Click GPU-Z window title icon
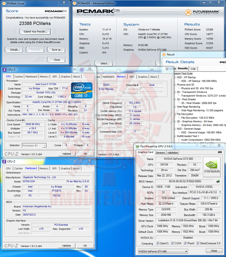 point(137,146)
